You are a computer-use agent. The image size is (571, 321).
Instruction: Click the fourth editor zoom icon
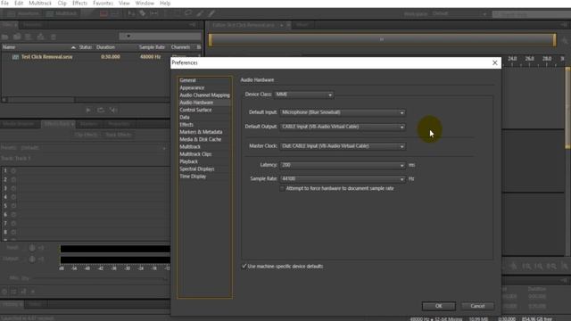[x=551, y=267]
